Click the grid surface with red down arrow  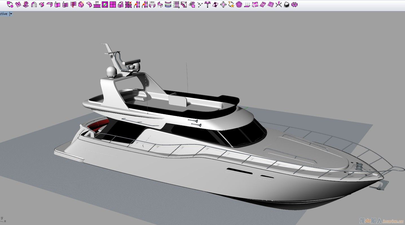(x=73, y=5)
